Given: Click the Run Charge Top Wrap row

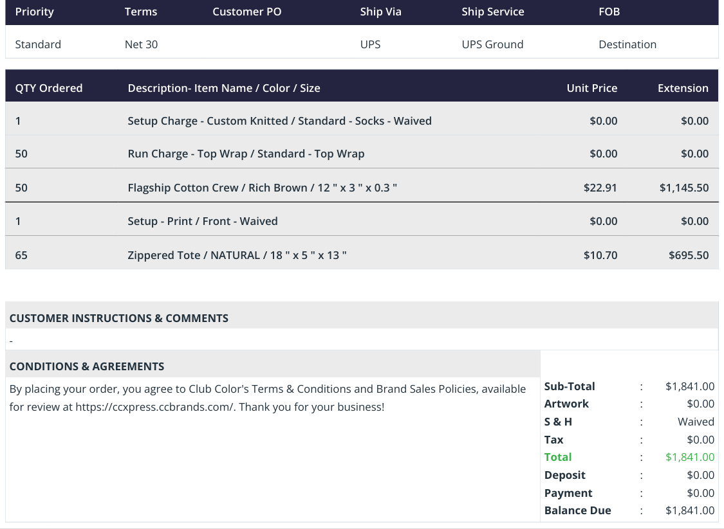Looking at the screenshot, I should click(362, 154).
